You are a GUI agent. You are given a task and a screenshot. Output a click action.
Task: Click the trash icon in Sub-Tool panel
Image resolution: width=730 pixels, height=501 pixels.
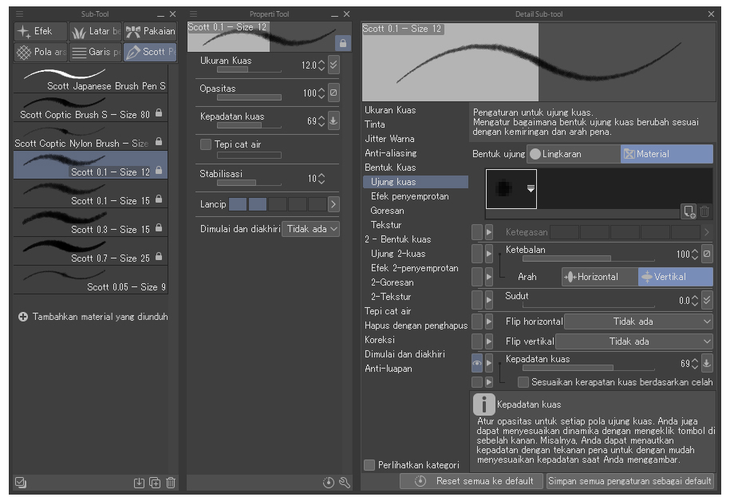(171, 483)
